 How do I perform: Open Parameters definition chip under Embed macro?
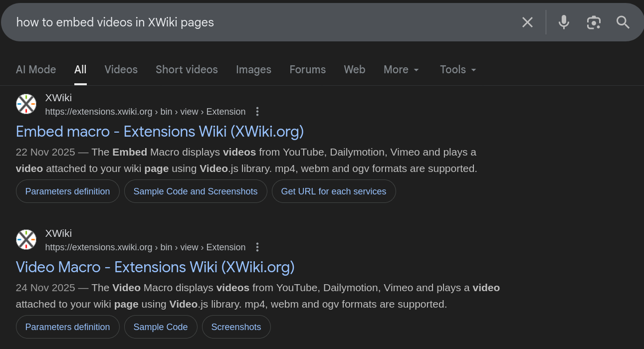tap(67, 191)
